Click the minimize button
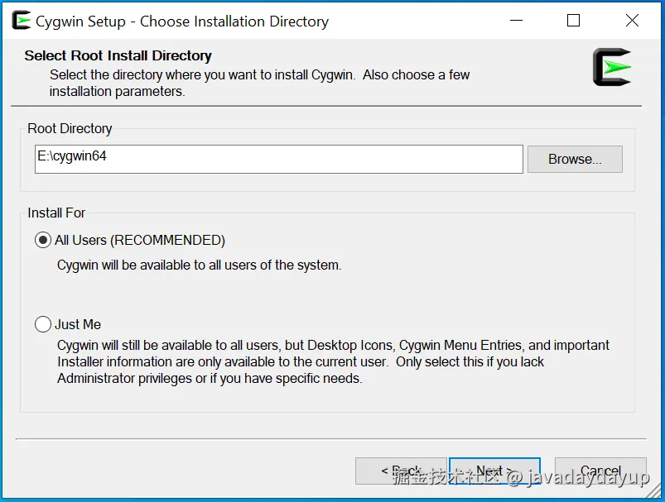Screen dimensions: 665x502 pos(515,21)
